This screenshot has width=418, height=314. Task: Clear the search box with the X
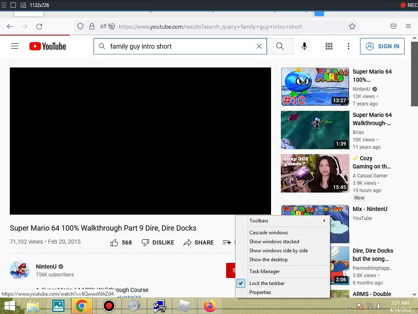[x=259, y=46]
